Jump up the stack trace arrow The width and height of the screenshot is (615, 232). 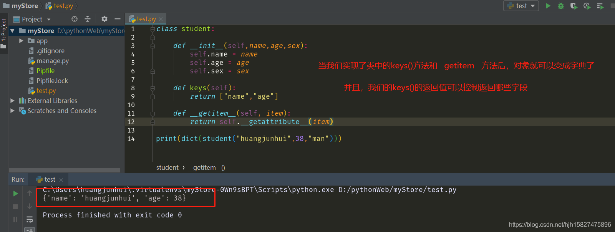(x=30, y=194)
